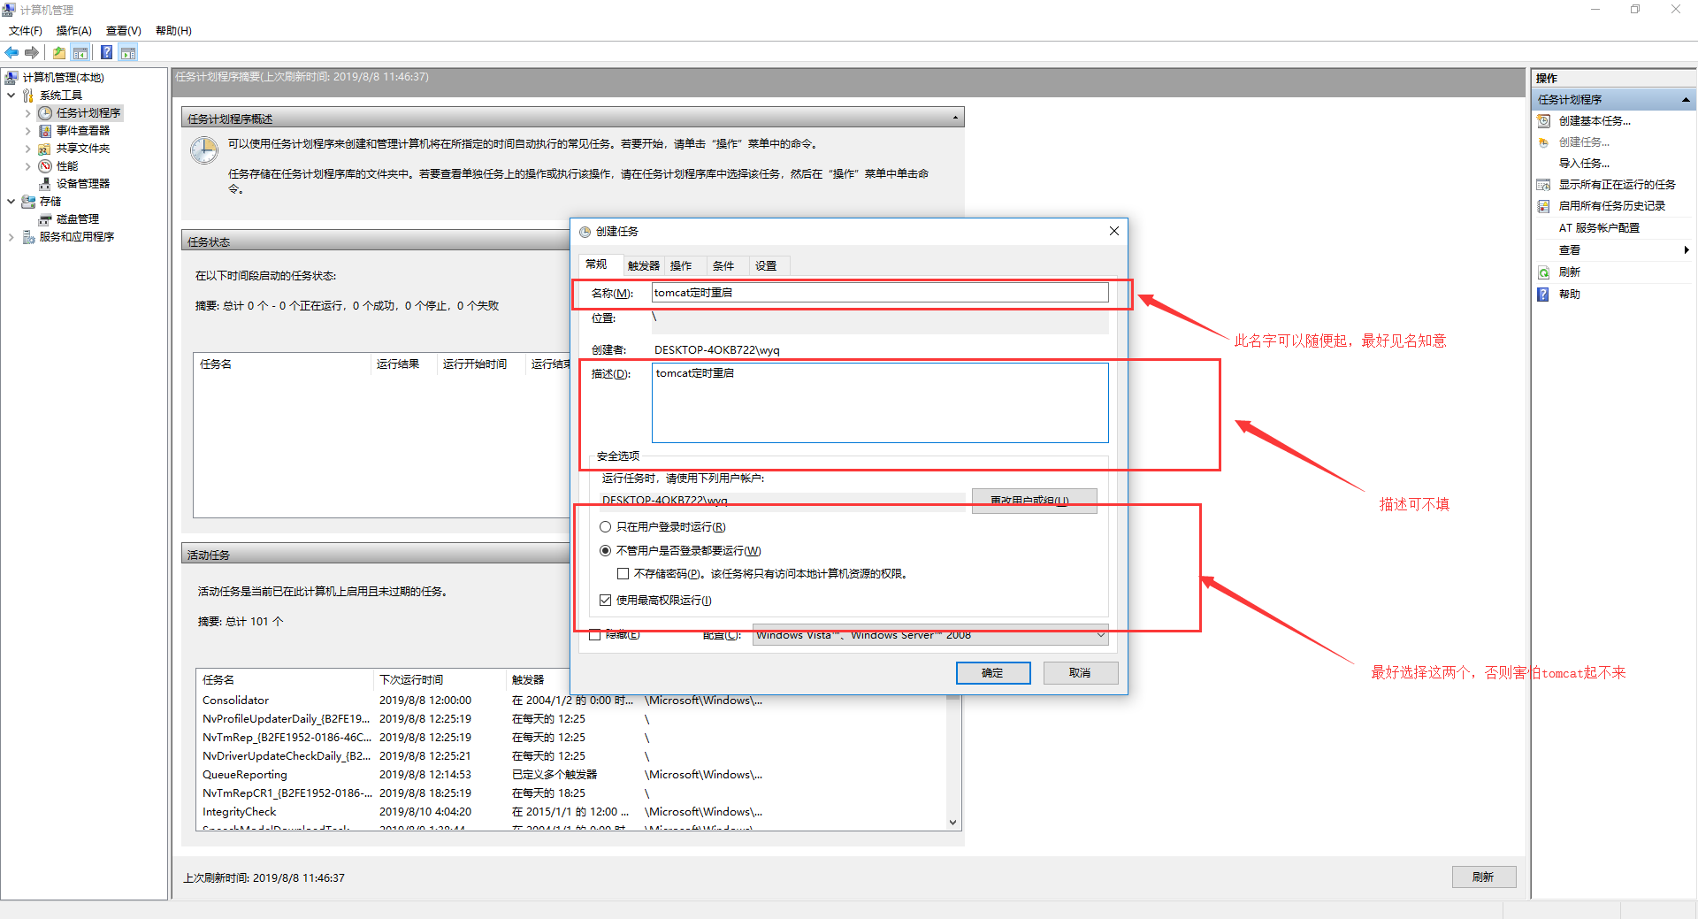
Task: Collapse the 存储 tree node
Action: point(11,202)
